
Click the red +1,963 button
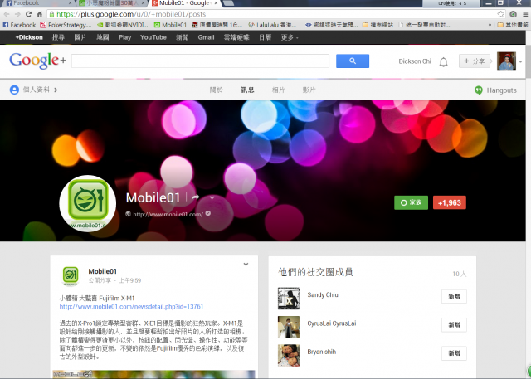pyautogui.click(x=450, y=202)
